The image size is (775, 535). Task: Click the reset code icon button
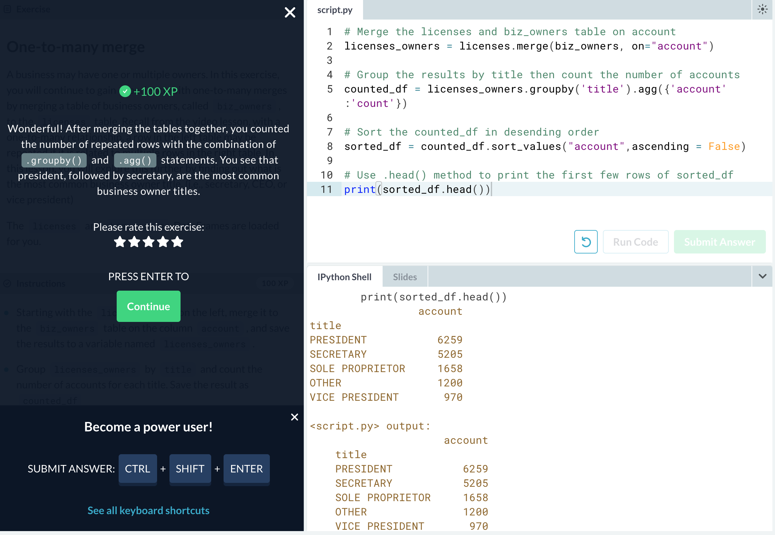pos(585,242)
